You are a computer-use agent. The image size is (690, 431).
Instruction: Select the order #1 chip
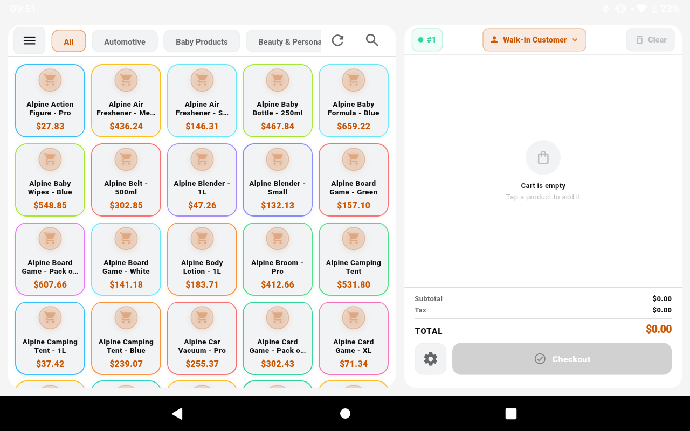pos(427,40)
